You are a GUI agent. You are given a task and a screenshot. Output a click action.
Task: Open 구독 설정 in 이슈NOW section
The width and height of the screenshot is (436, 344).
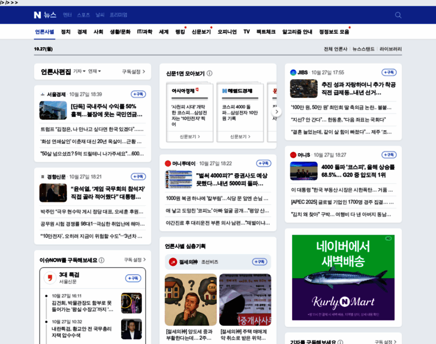pos(135,260)
